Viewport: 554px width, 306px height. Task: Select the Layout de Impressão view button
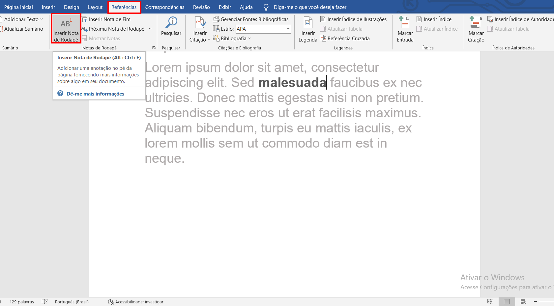(507, 302)
